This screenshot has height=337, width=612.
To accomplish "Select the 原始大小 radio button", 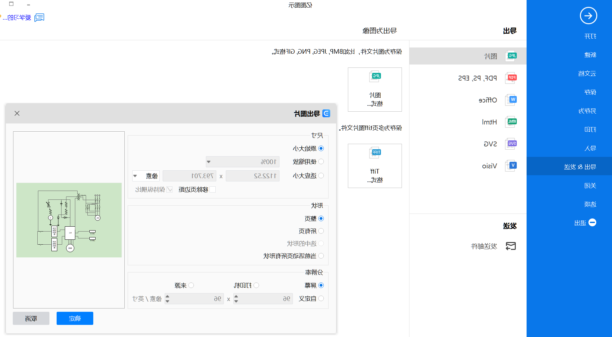I will (321, 148).
